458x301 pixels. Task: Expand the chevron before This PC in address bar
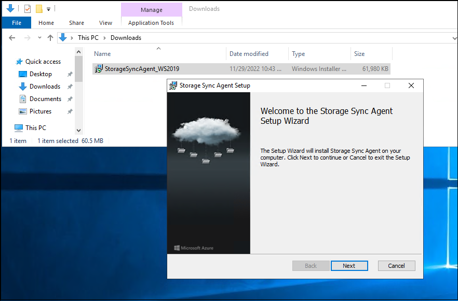(x=72, y=38)
